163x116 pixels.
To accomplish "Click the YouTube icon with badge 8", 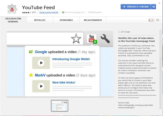I will (92, 39).
